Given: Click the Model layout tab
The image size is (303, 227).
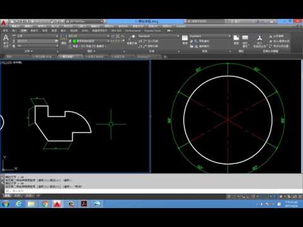Looking at the screenshot, I should coord(8,195).
